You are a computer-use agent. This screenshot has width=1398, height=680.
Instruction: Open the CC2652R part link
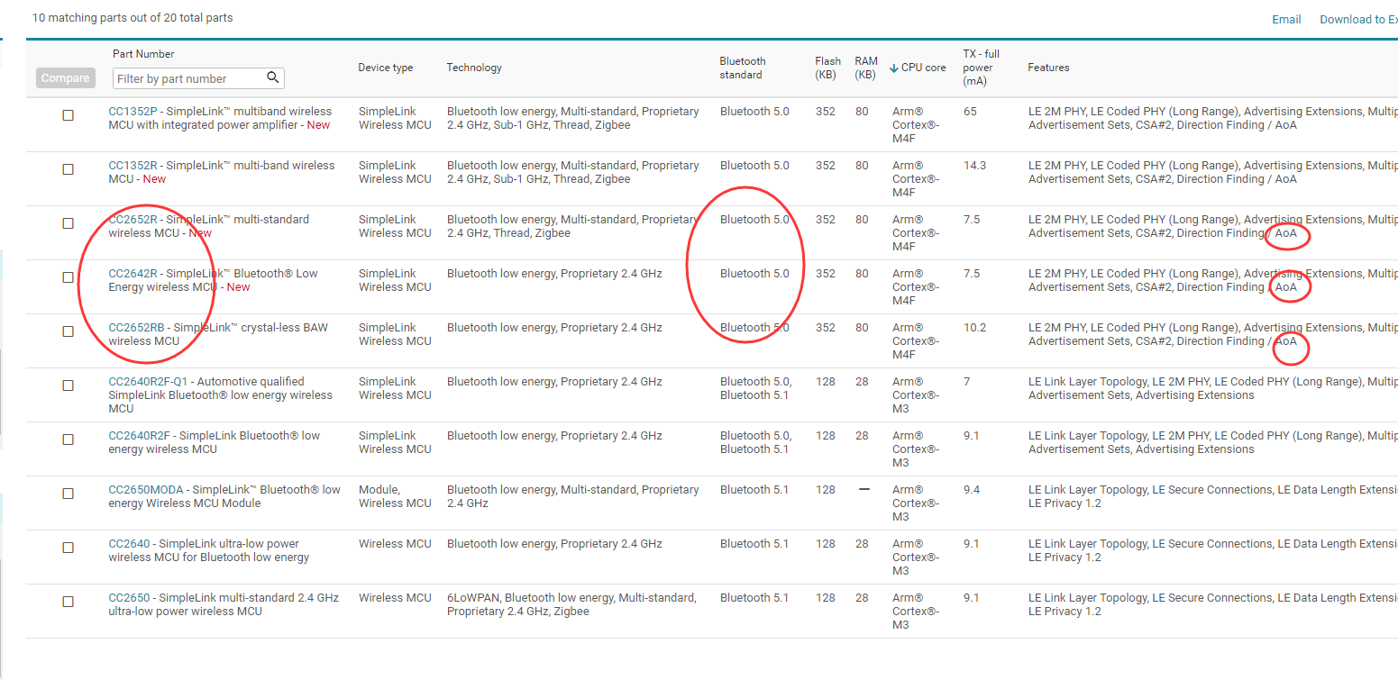(132, 220)
